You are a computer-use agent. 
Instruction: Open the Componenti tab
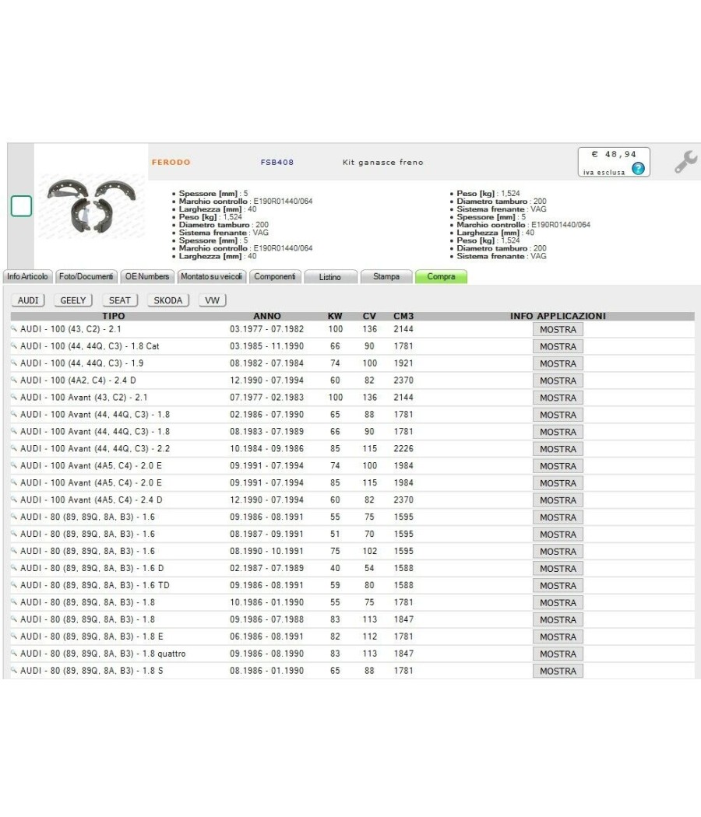(275, 277)
